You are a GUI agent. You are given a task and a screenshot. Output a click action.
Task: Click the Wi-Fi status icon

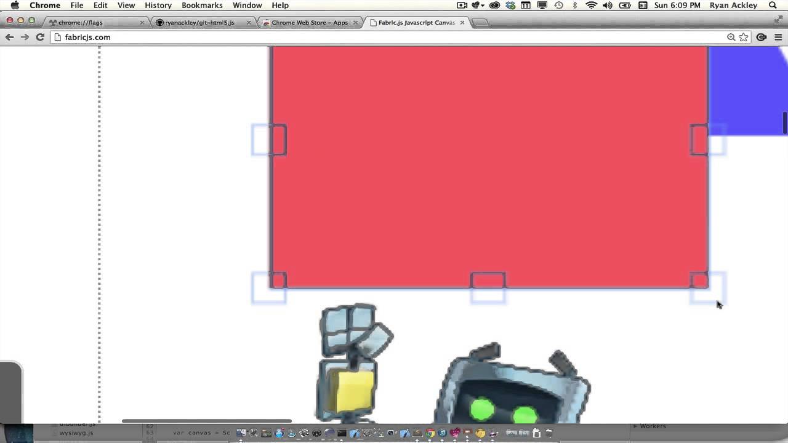[592, 5]
